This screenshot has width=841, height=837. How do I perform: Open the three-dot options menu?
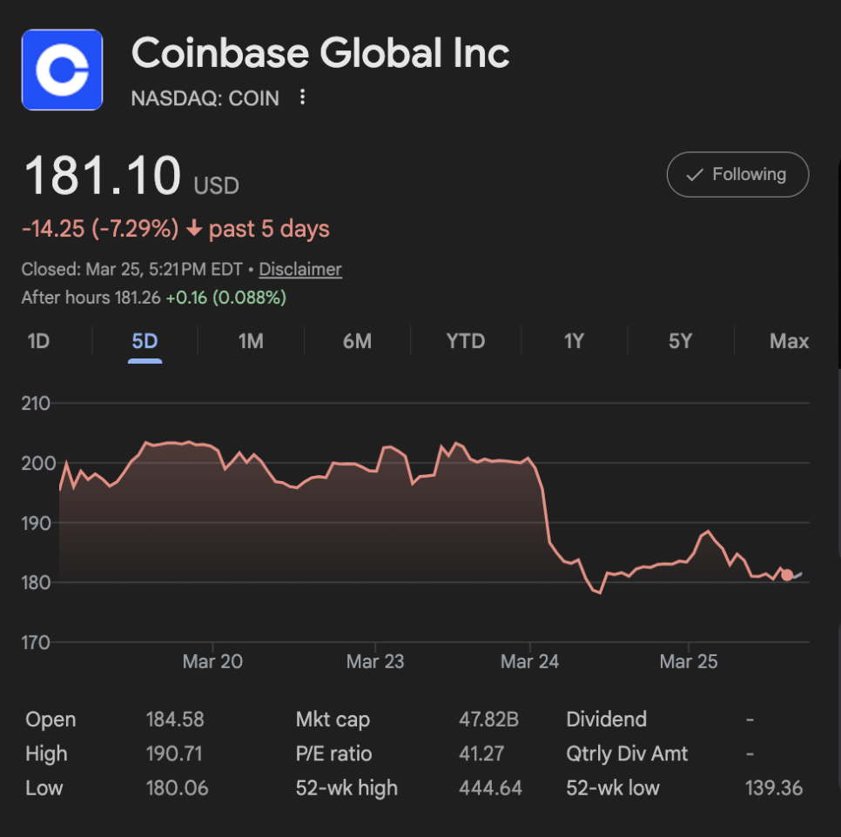[302, 97]
